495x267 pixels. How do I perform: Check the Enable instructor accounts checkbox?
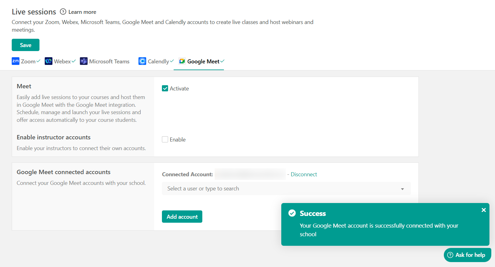pyautogui.click(x=165, y=139)
